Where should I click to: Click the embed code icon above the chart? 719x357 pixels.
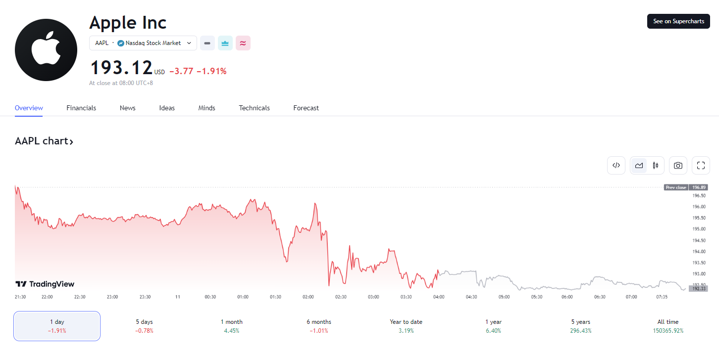[616, 166]
